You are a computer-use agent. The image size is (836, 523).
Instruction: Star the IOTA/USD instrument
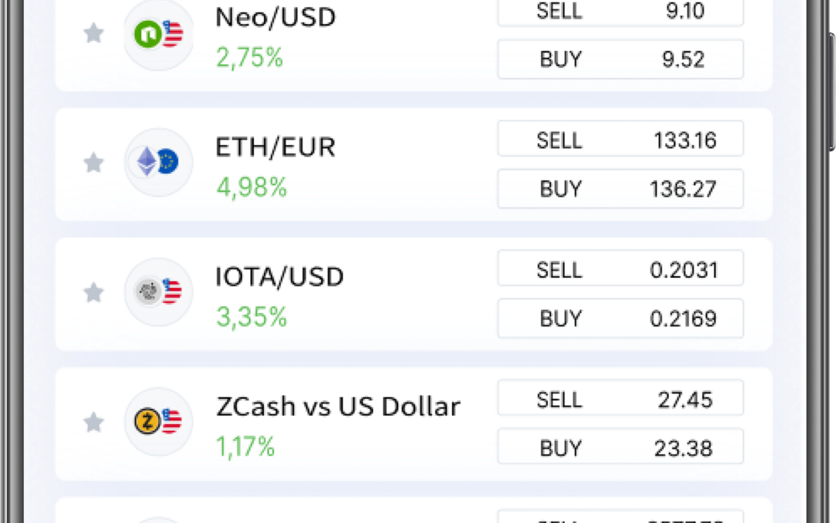pos(94,292)
